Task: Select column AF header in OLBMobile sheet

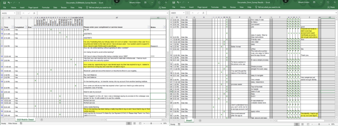Action: coord(117,18)
